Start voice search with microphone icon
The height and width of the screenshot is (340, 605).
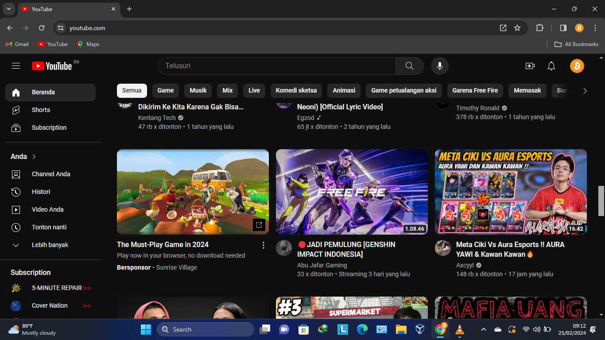click(440, 66)
